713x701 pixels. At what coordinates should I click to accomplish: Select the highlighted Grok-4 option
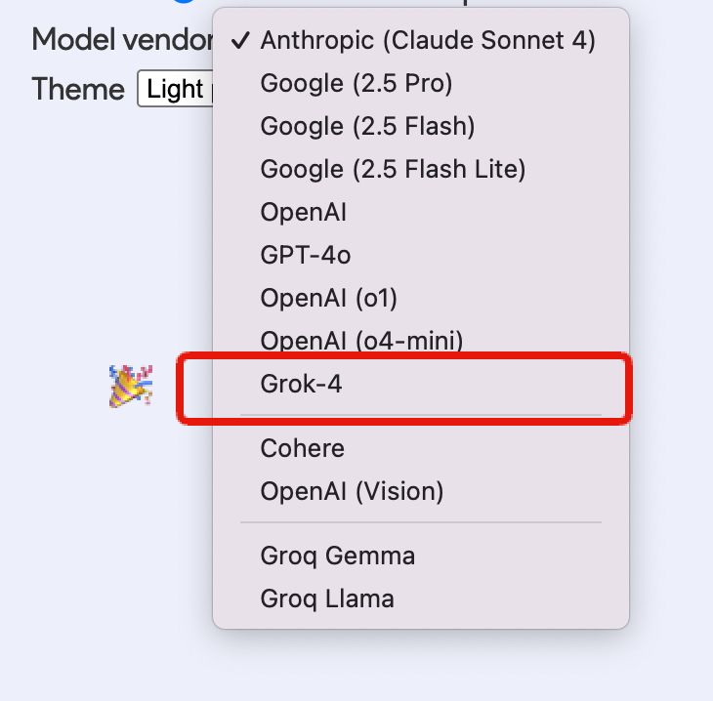[x=301, y=384]
